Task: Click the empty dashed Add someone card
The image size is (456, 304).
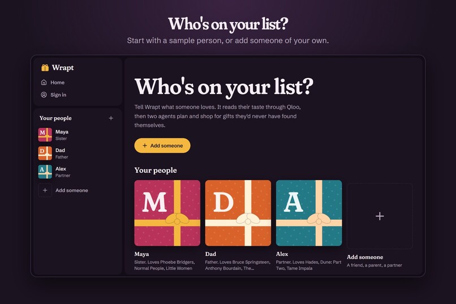Action: click(380, 216)
